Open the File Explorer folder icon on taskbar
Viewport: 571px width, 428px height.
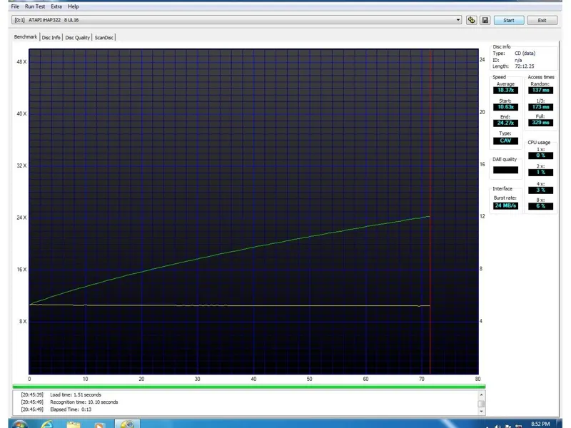74,424
